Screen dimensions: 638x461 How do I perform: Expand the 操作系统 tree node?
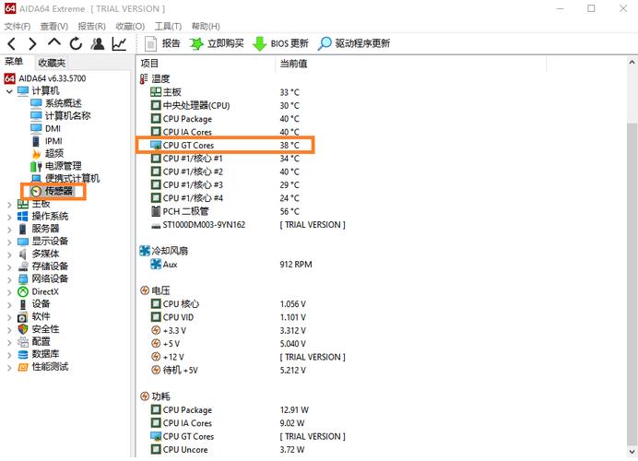pos(9,218)
